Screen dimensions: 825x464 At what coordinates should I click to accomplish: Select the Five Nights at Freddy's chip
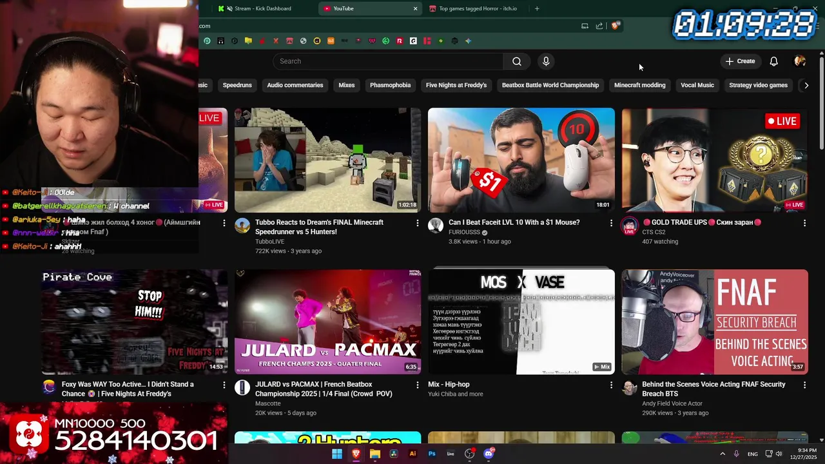(456, 85)
